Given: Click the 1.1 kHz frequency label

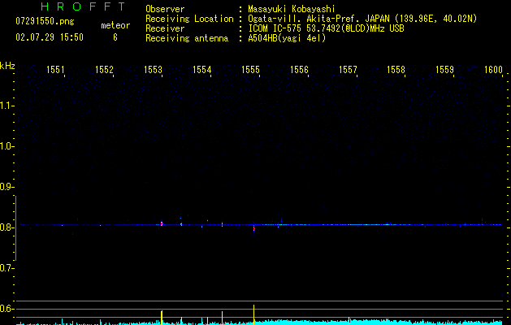Looking at the screenshot, I should click(x=6, y=106).
